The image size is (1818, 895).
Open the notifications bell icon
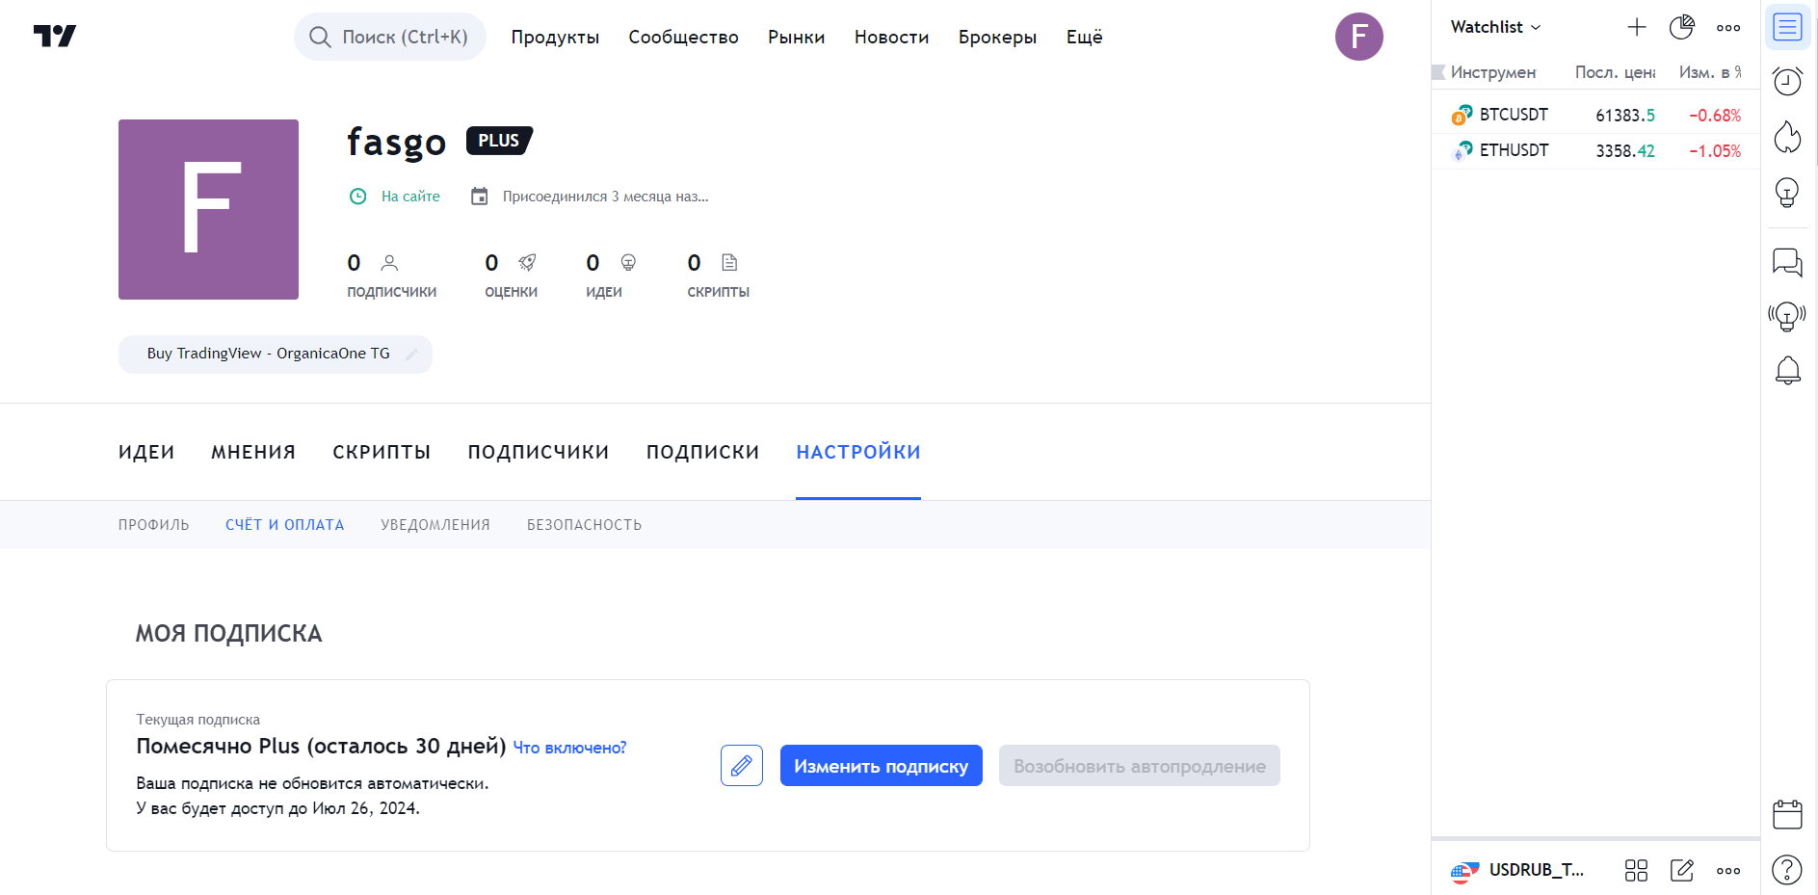[x=1787, y=371]
